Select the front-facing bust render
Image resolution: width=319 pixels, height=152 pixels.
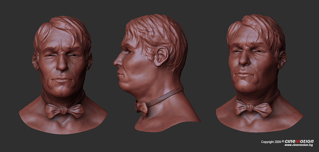[63, 75]
